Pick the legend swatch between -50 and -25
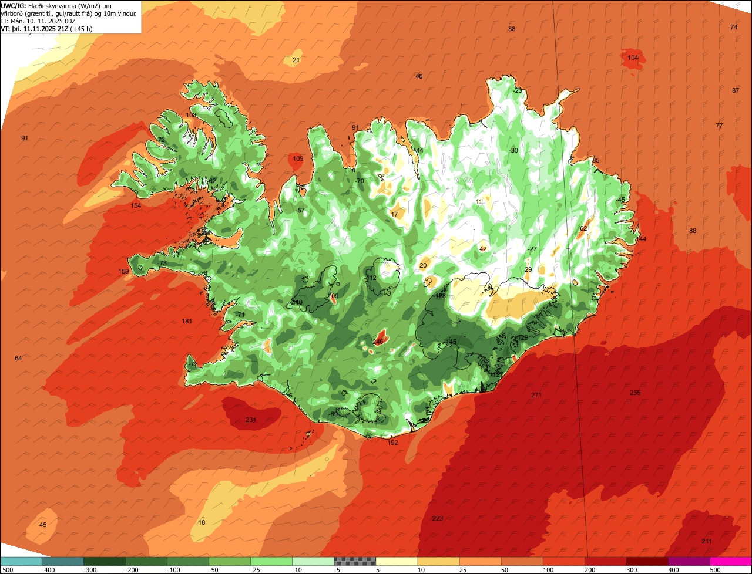Screen dimensions: 752x574 coord(230,561)
